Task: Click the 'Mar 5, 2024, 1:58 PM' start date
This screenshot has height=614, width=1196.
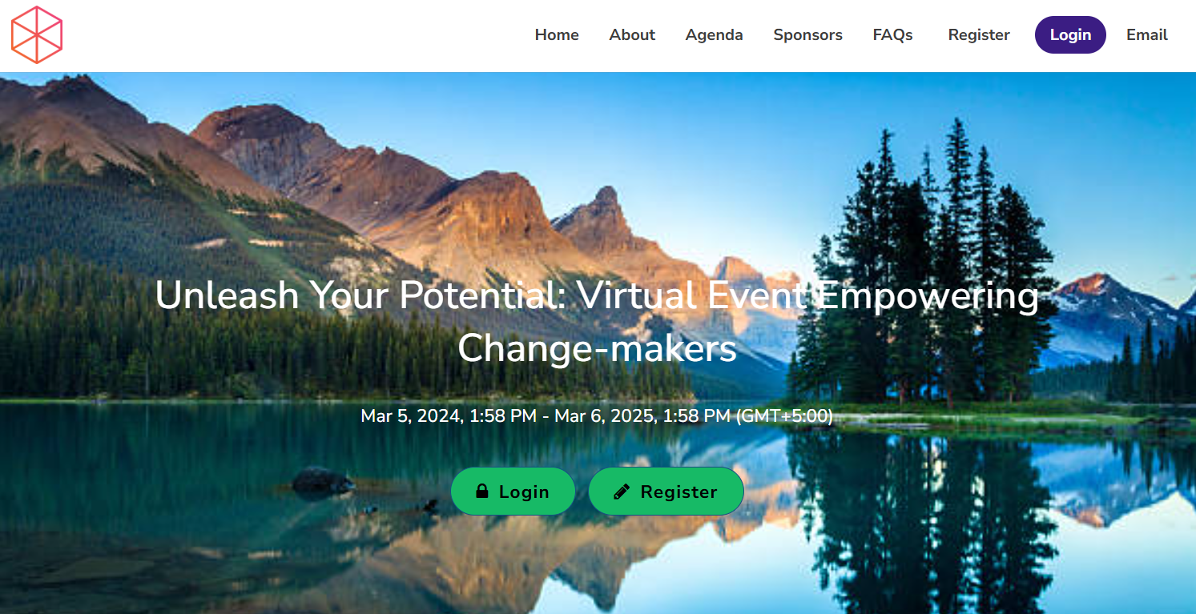Action: 449,416
